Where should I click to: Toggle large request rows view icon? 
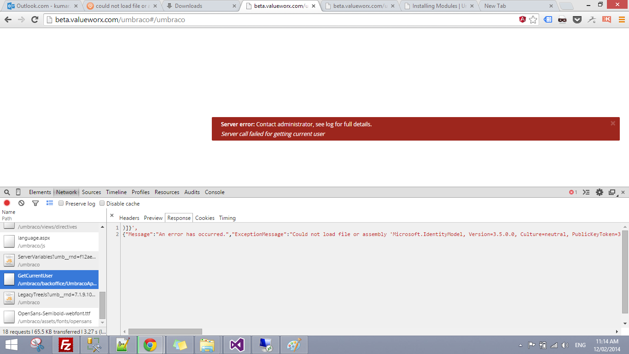50,203
